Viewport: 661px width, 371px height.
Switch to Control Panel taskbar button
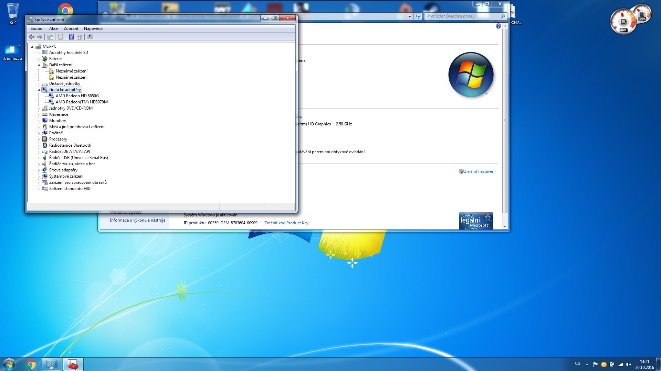pyautogui.click(x=52, y=364)
